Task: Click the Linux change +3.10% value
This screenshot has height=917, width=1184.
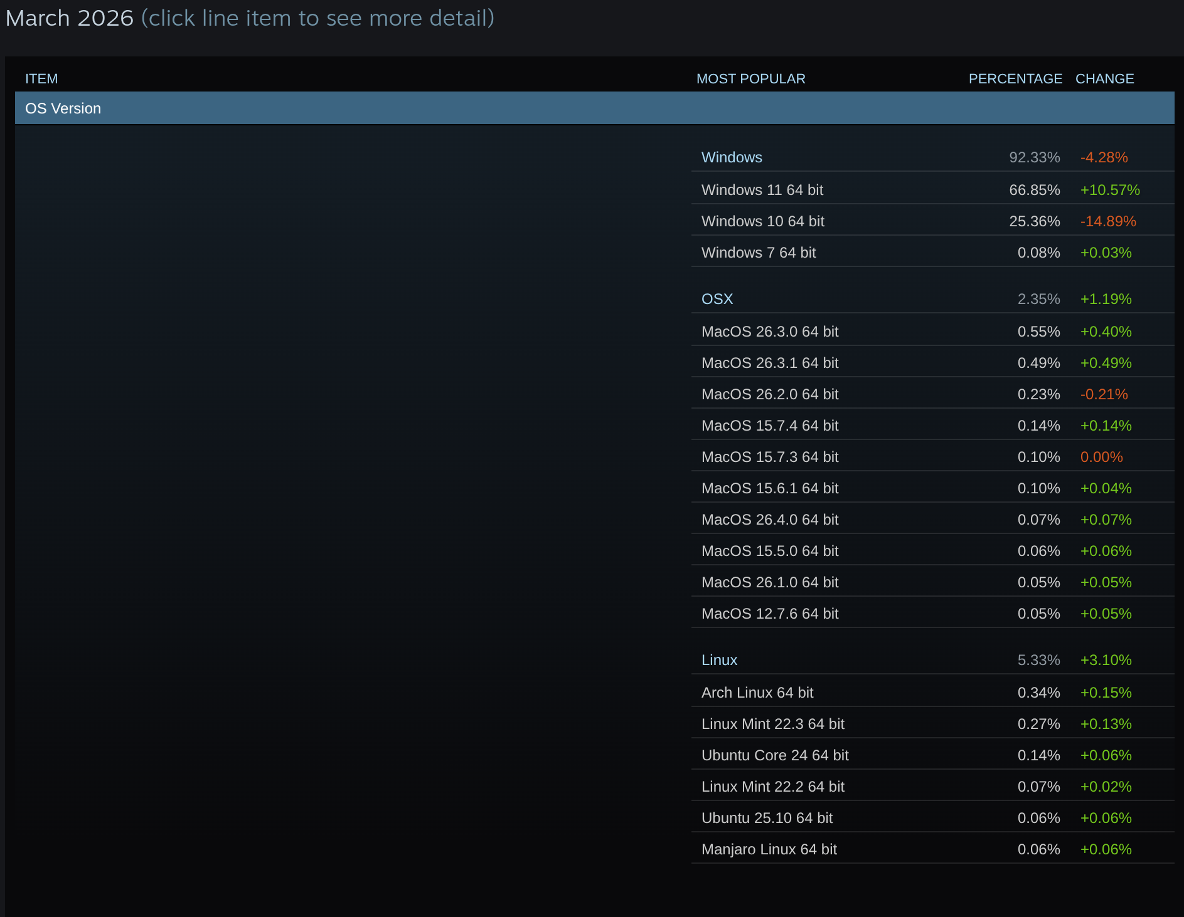Action: [x=1106, y=660]
